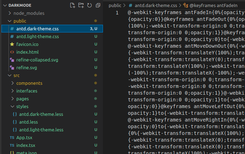Viewport: 245px width, 154px height.
Task: Expand the pages folder
Action: coord(12,99)
